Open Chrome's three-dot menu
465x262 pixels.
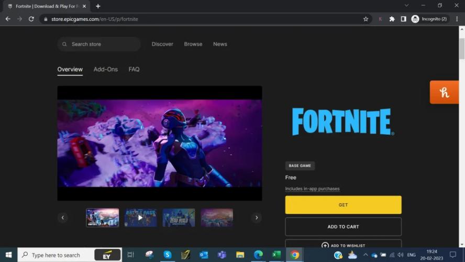click(x=457, y=19)
